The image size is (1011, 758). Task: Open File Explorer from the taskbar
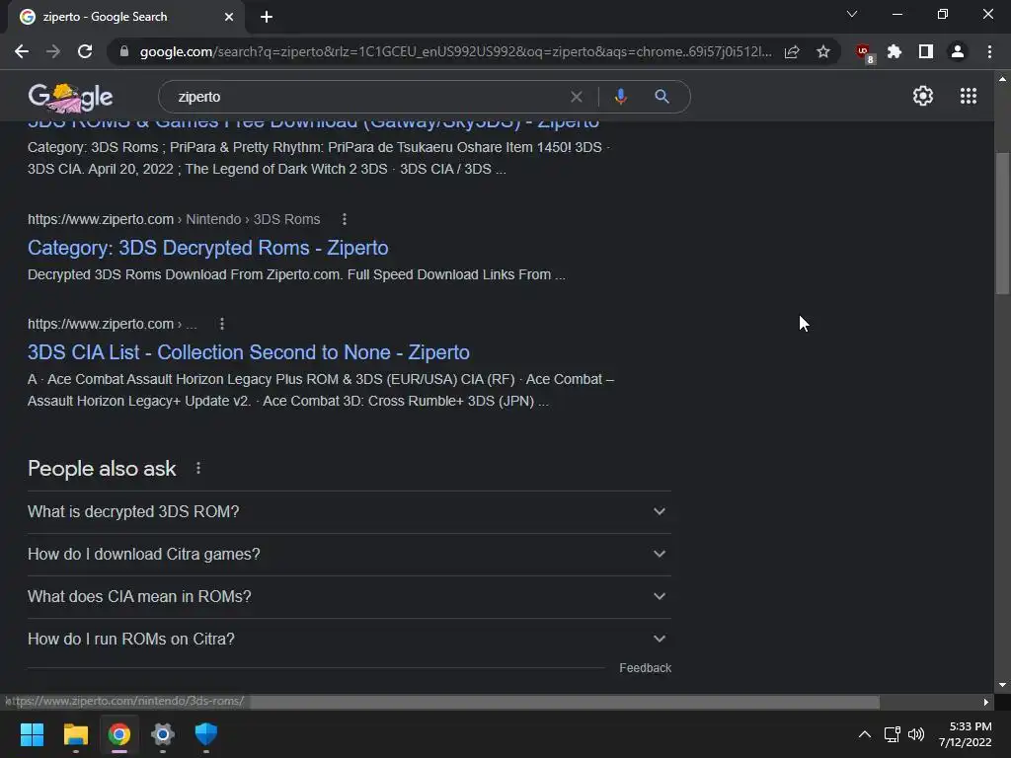(75, 734)
